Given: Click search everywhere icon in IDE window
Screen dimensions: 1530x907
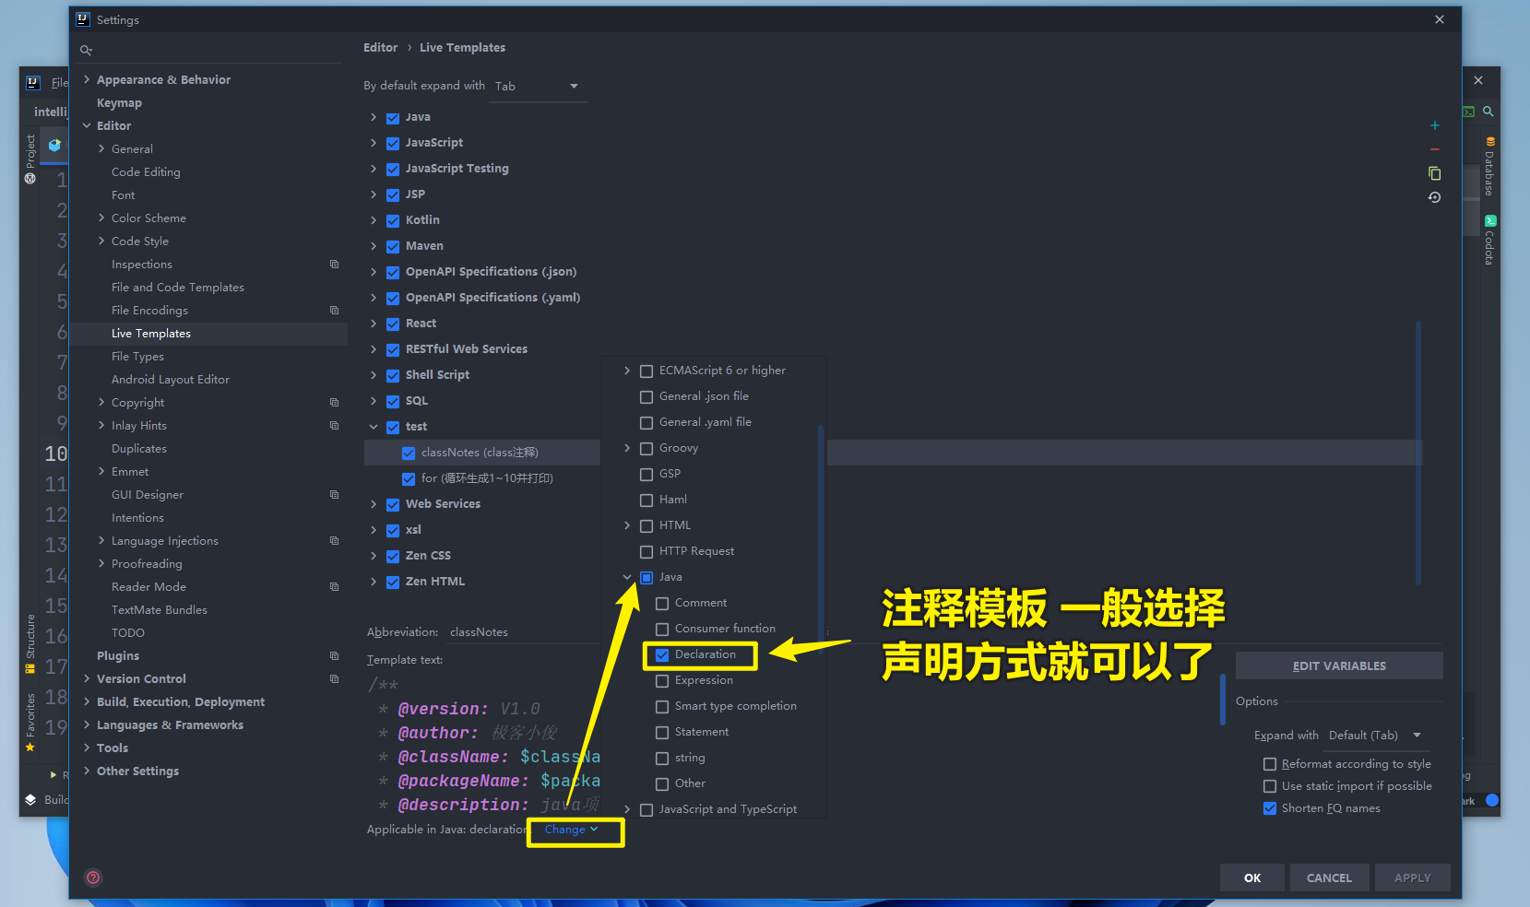Looking at the screenshot, I should (1488, 112).
